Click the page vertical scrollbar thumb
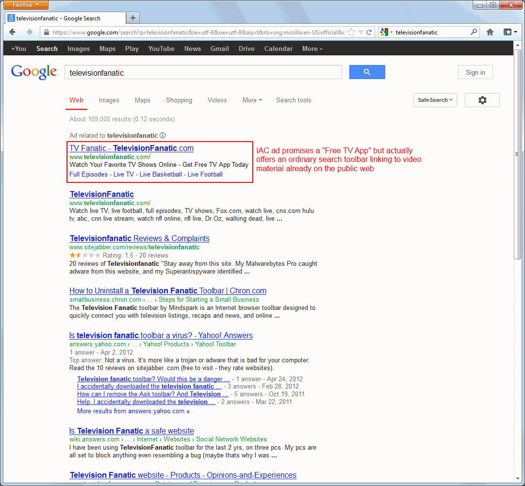 [518, 154]
